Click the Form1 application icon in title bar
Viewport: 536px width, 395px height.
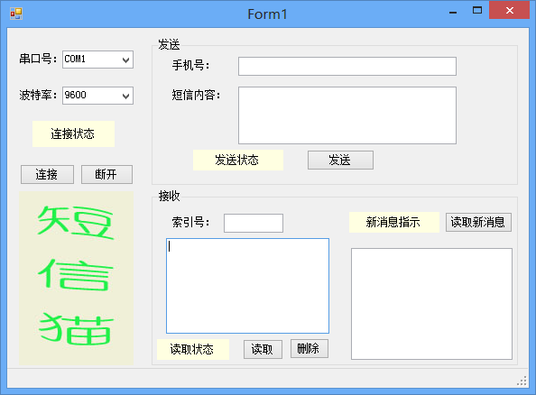click(16, 14)
